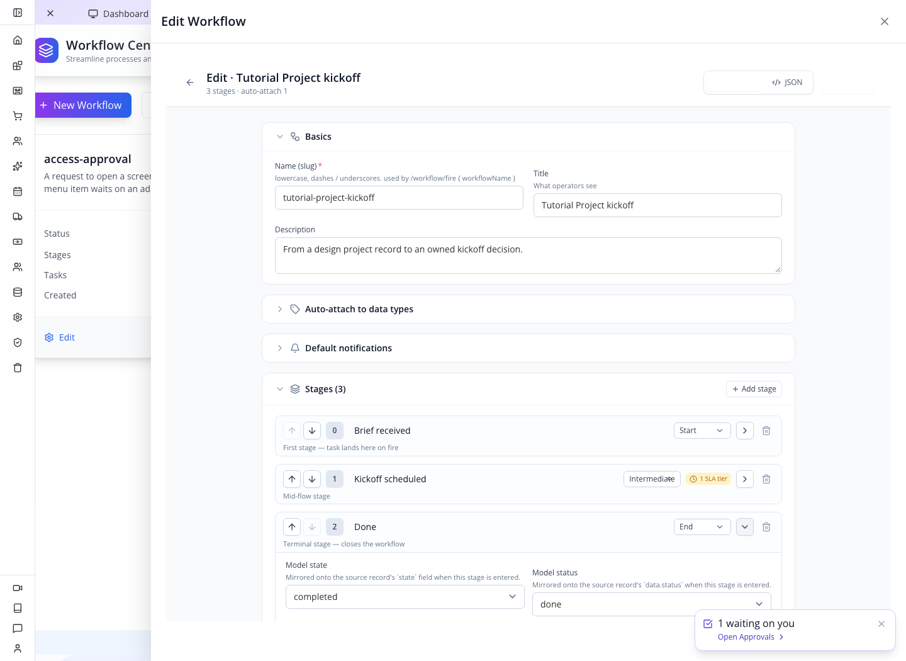Click the Title input field
The width and height of the screenshot is (906, 661).
coord(657,205)
